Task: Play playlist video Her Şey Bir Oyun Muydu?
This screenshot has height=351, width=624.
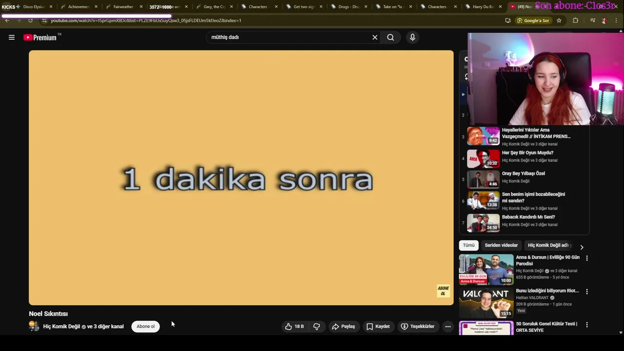Action: point(524,158)
